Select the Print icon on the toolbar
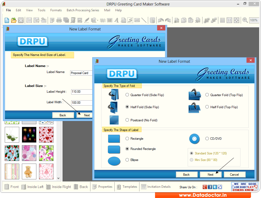 [60, 20]
